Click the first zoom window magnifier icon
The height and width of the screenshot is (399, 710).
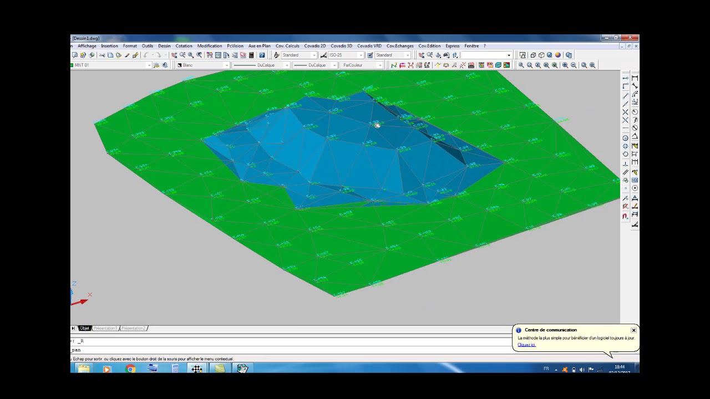[521, 65]
